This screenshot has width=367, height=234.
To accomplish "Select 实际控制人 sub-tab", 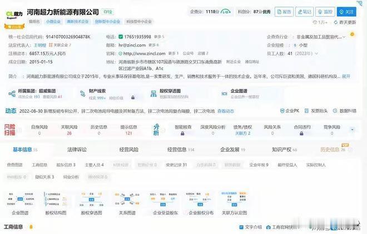I will (316, 165).
